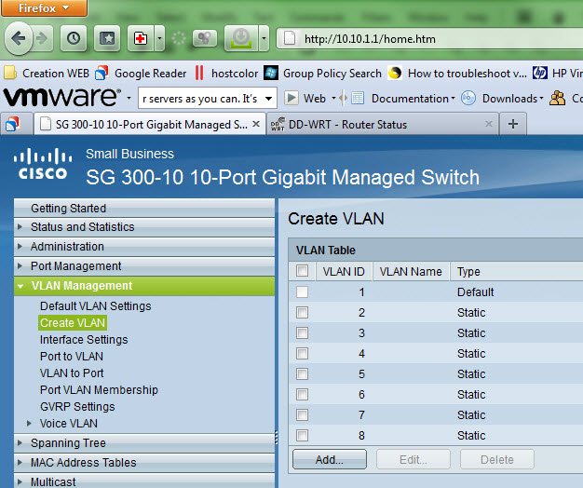Check the checkbox for VLAN ID 6
Screen dimensions: 583x488
[303, 394]
